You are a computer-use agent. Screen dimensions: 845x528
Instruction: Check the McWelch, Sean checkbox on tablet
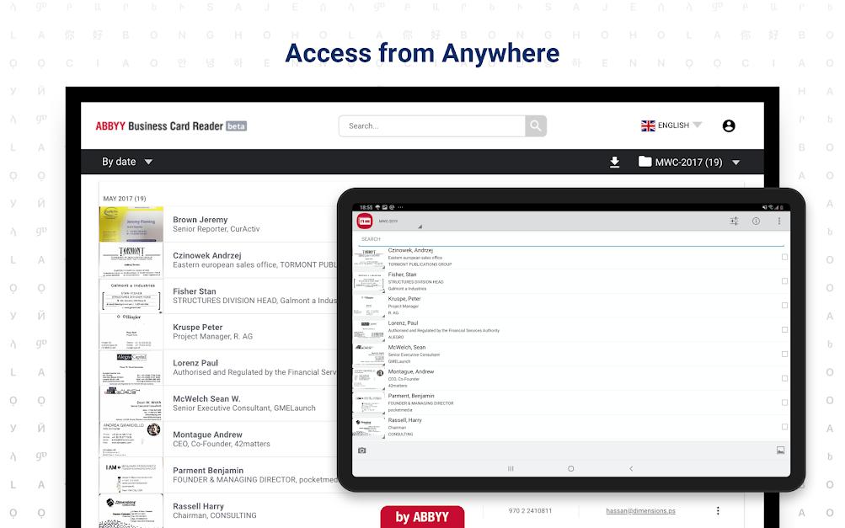tap(784, 354)
